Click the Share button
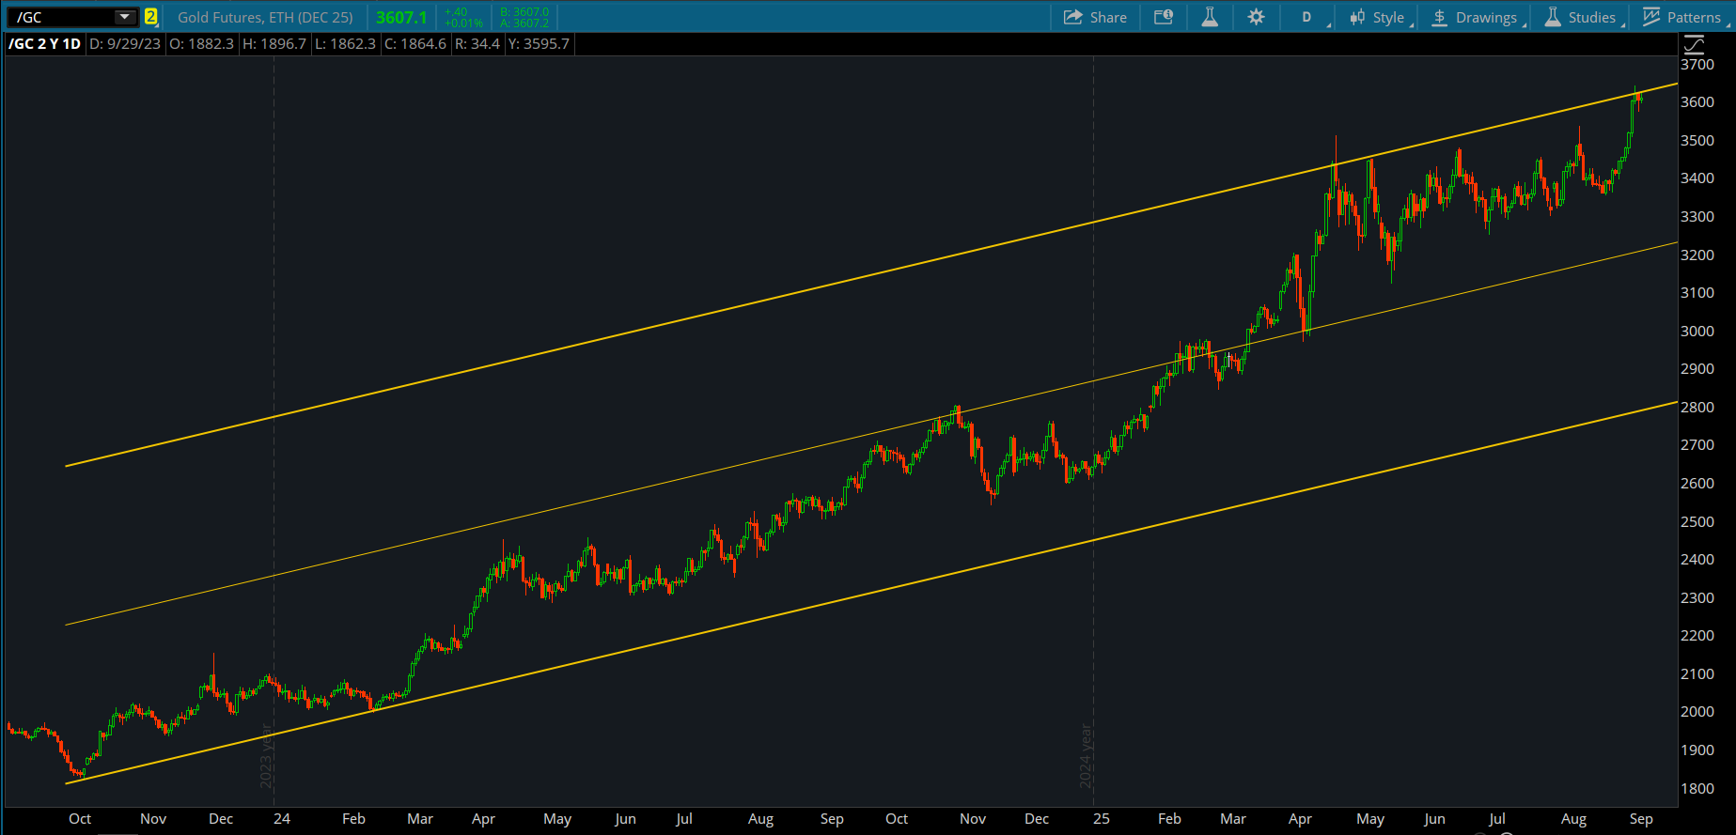 1095,17
